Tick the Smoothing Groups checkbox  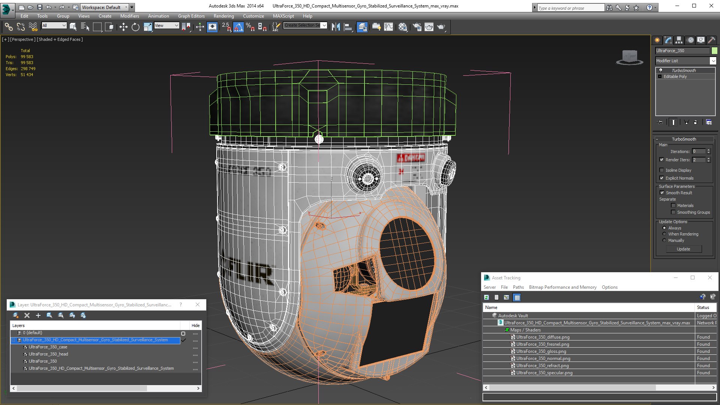(x=673, y=212)
